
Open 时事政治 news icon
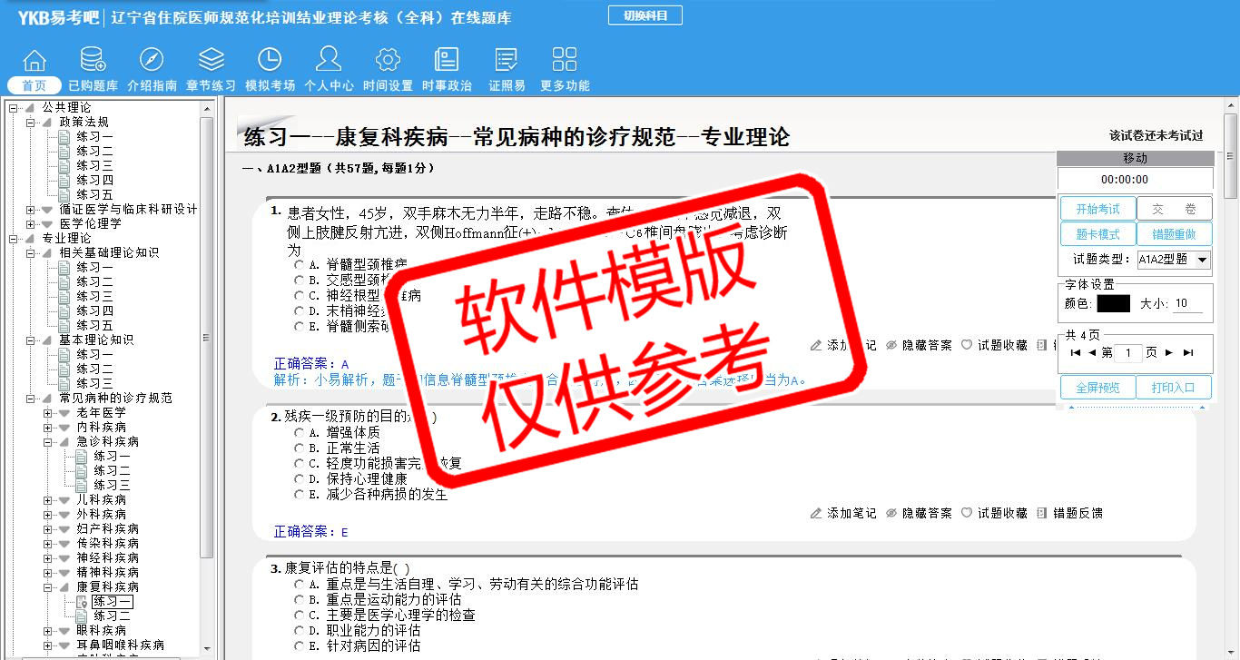[447, 60]
